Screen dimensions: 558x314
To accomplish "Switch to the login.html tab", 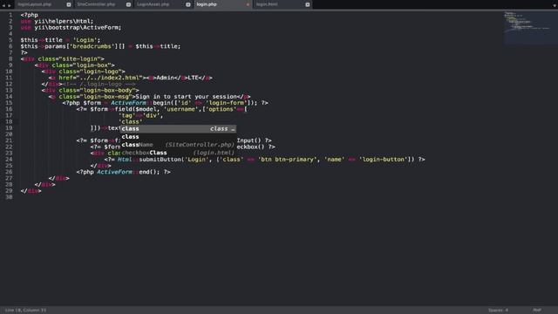I will click(x=267, y=4).
